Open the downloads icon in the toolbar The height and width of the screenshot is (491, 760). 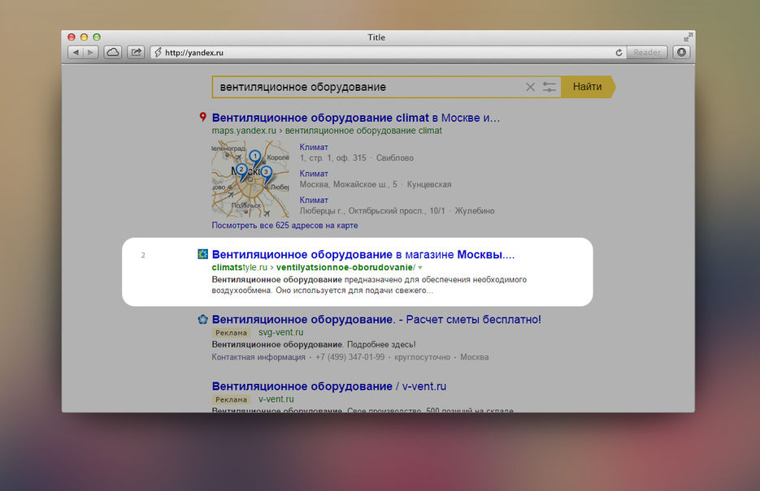point(681,52)
